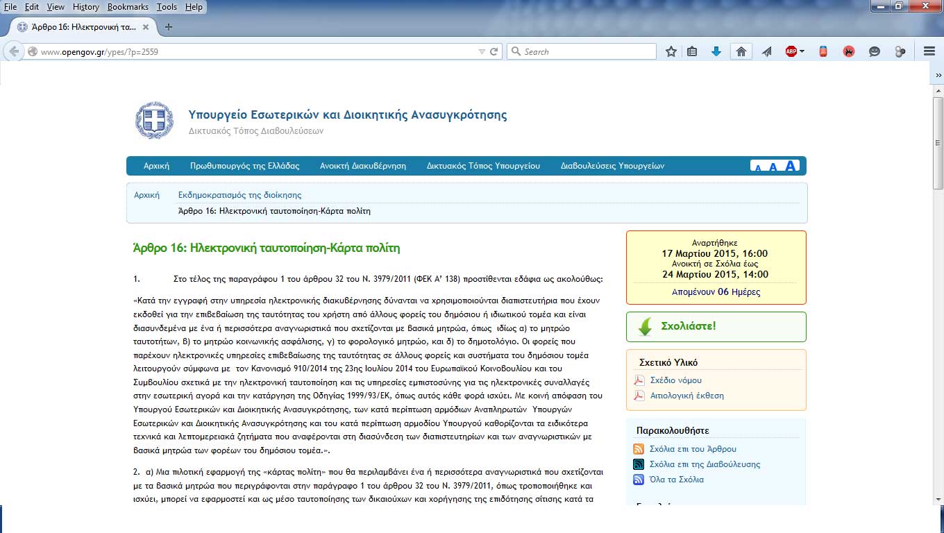The width and height of the screenshot is (944, 533).
Task: Select the Άρθρο 16 browser tab
Action: tap(82, 27)
